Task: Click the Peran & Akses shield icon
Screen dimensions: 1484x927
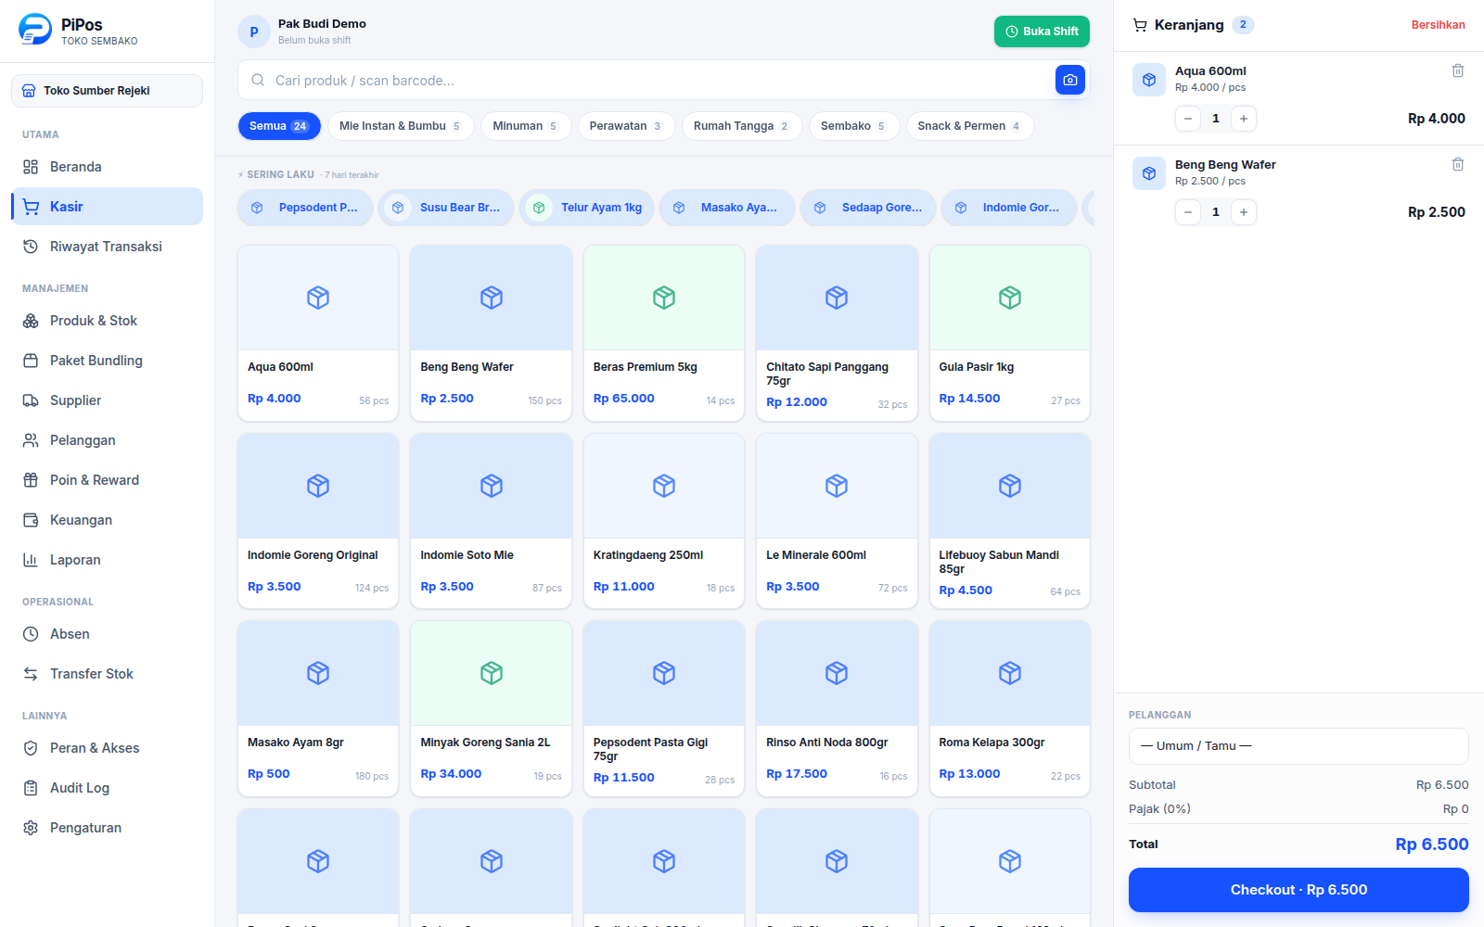Action: pyautogui.click(x=31, y=748)
